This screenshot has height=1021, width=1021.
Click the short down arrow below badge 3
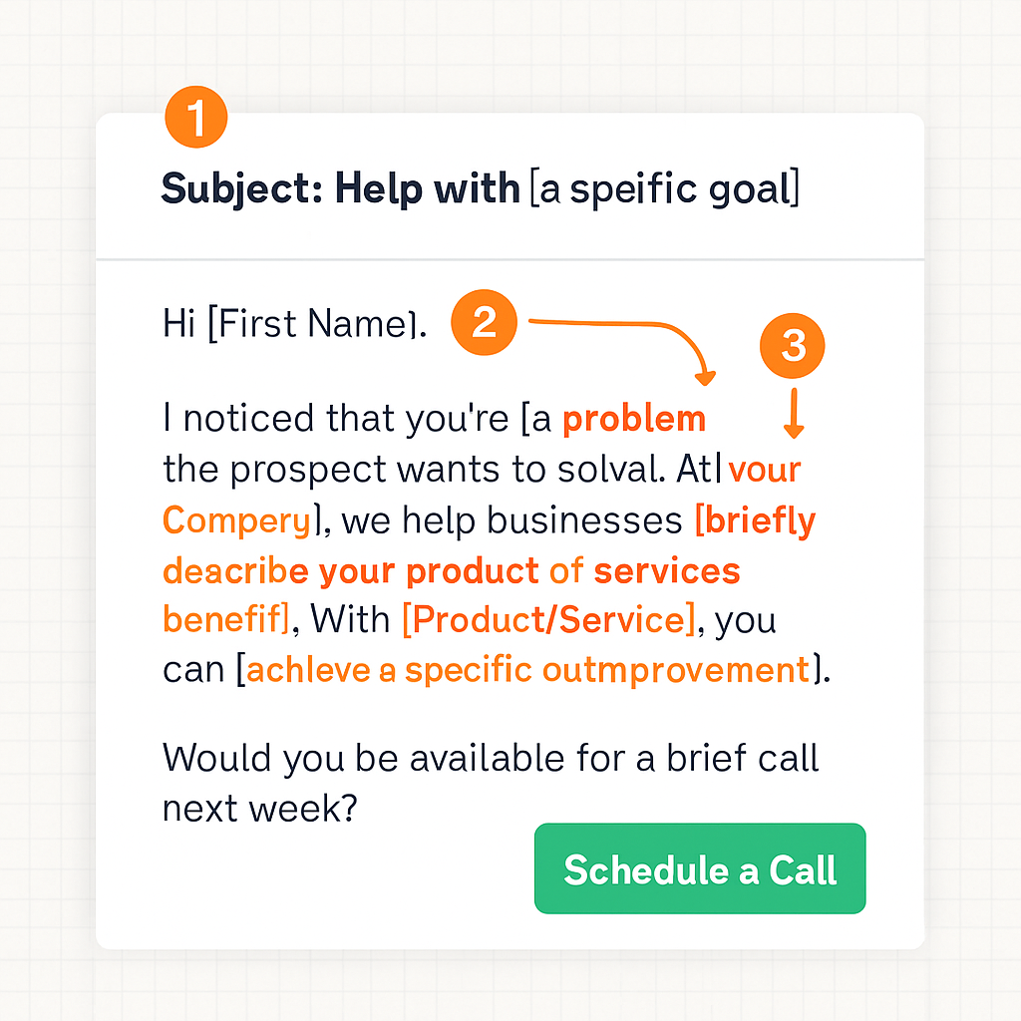tap(794, 414)
